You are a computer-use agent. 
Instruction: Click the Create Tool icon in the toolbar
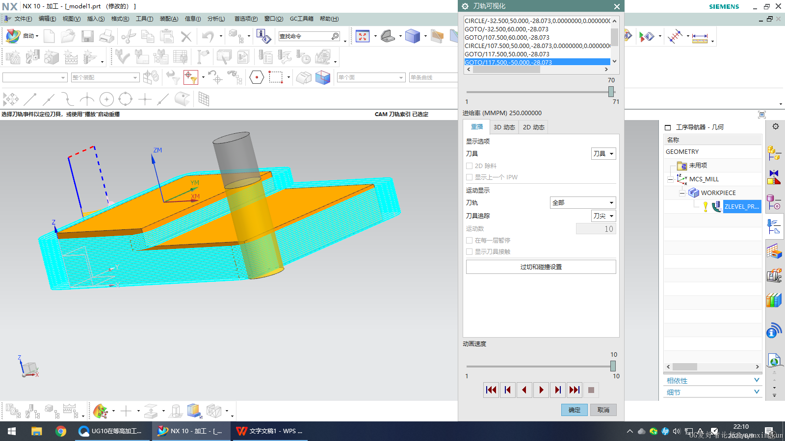[32, 57]
